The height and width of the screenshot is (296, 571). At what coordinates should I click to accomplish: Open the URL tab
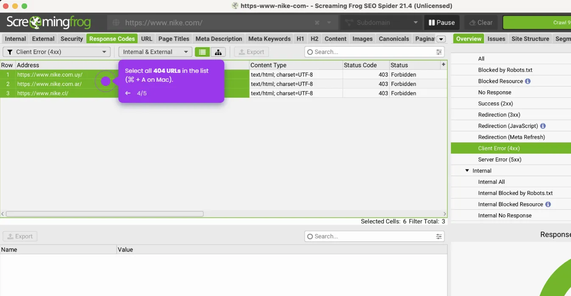pos(147,39)
